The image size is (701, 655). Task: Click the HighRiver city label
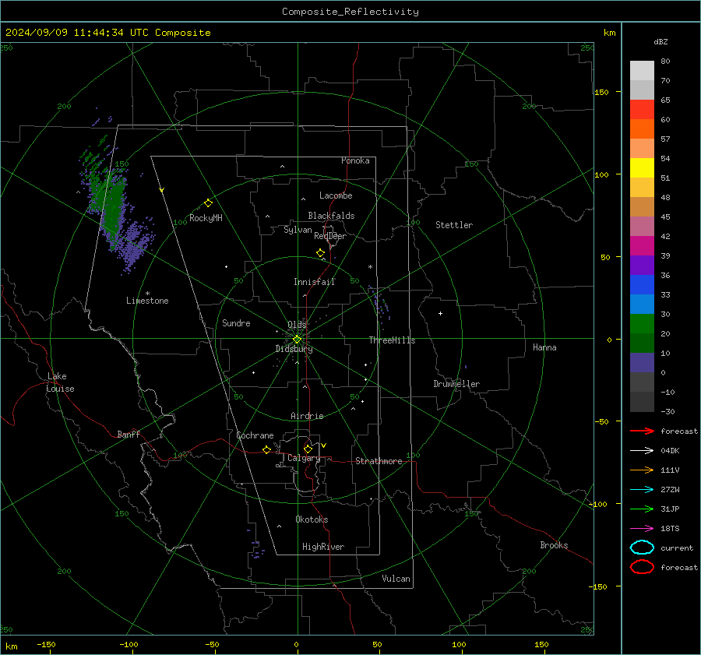tap(323, 547)
